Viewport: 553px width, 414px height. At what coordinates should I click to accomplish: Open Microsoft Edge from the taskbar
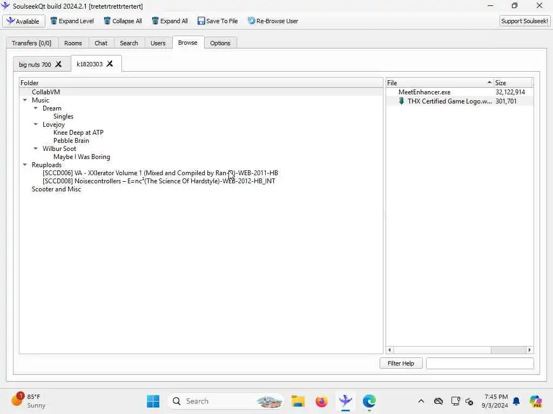pos(369,401)
